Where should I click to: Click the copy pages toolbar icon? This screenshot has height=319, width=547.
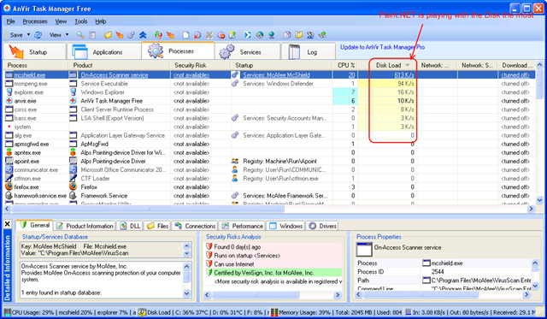pos(287,35)
